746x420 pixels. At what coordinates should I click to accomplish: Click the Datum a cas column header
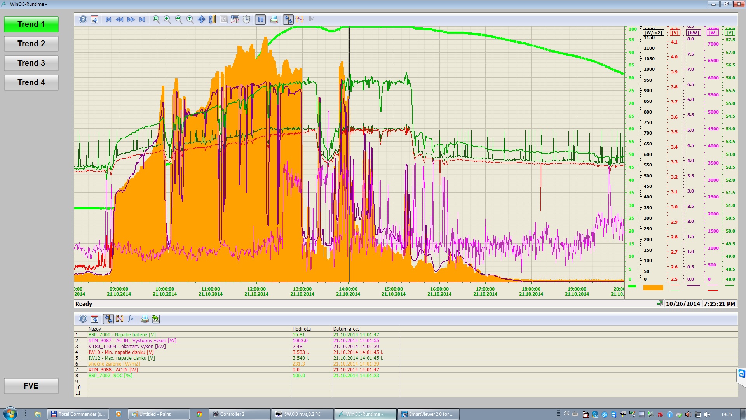coord(366,329)
